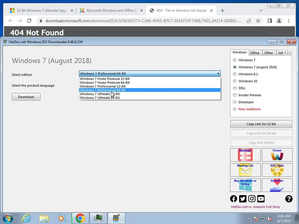Select Windows 7 radio button
The image size is (299, 224).
tap(235, 60)
